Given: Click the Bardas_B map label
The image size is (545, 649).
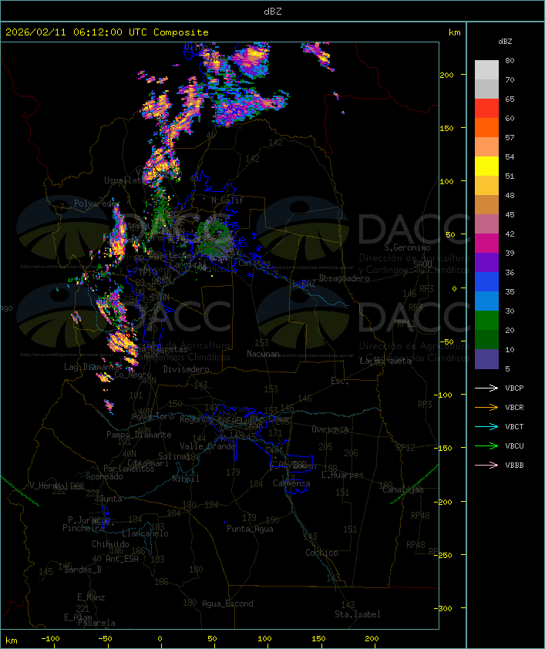Looking at the screenshot, I should (x=83, y=570).
